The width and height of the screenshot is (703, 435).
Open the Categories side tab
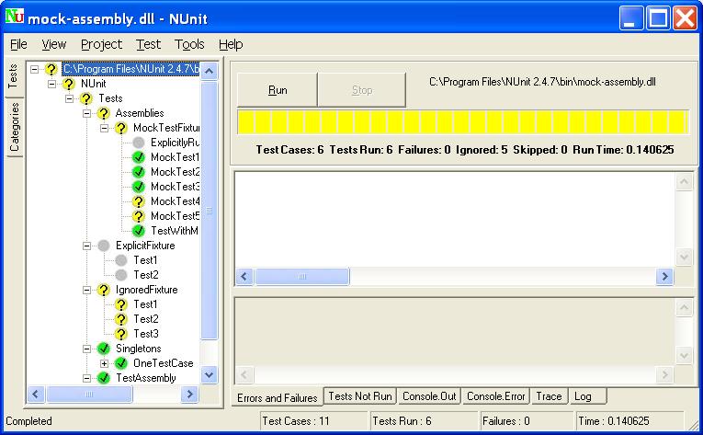click(15, 127)
